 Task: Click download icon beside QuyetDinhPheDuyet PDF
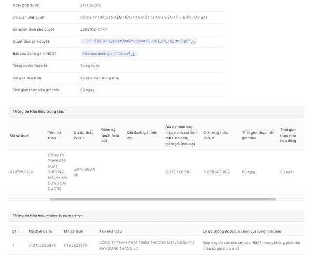click(193, 41)
